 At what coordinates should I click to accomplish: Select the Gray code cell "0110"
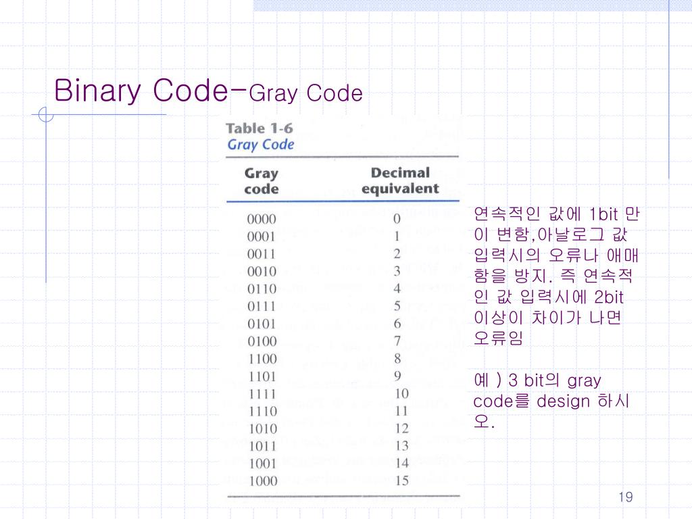262,289
